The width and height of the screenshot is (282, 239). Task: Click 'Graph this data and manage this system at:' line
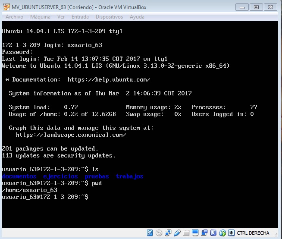(81, 128)
